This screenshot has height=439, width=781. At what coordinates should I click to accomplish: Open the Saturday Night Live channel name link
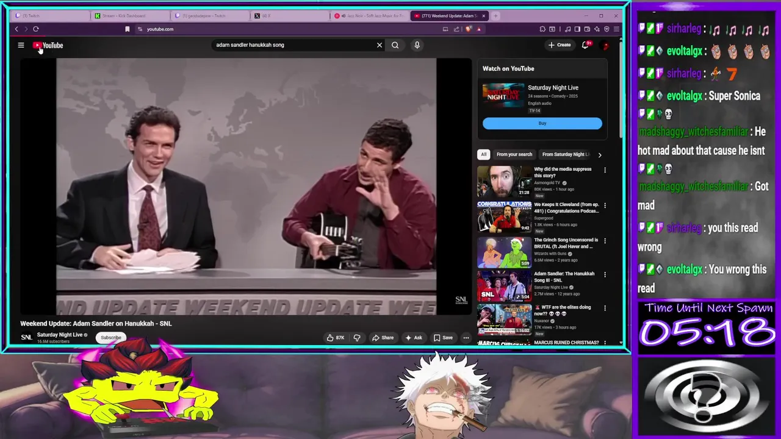(59, 335)
